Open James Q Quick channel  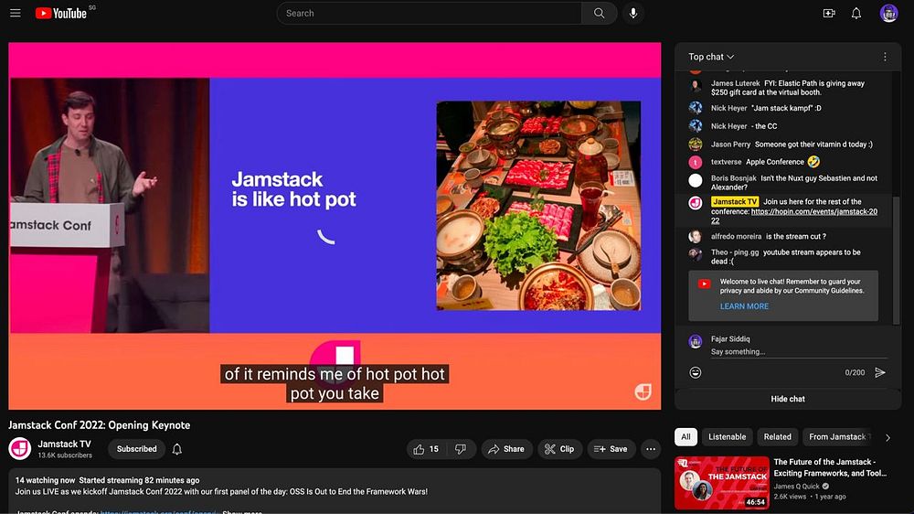(x=796, y=486)
